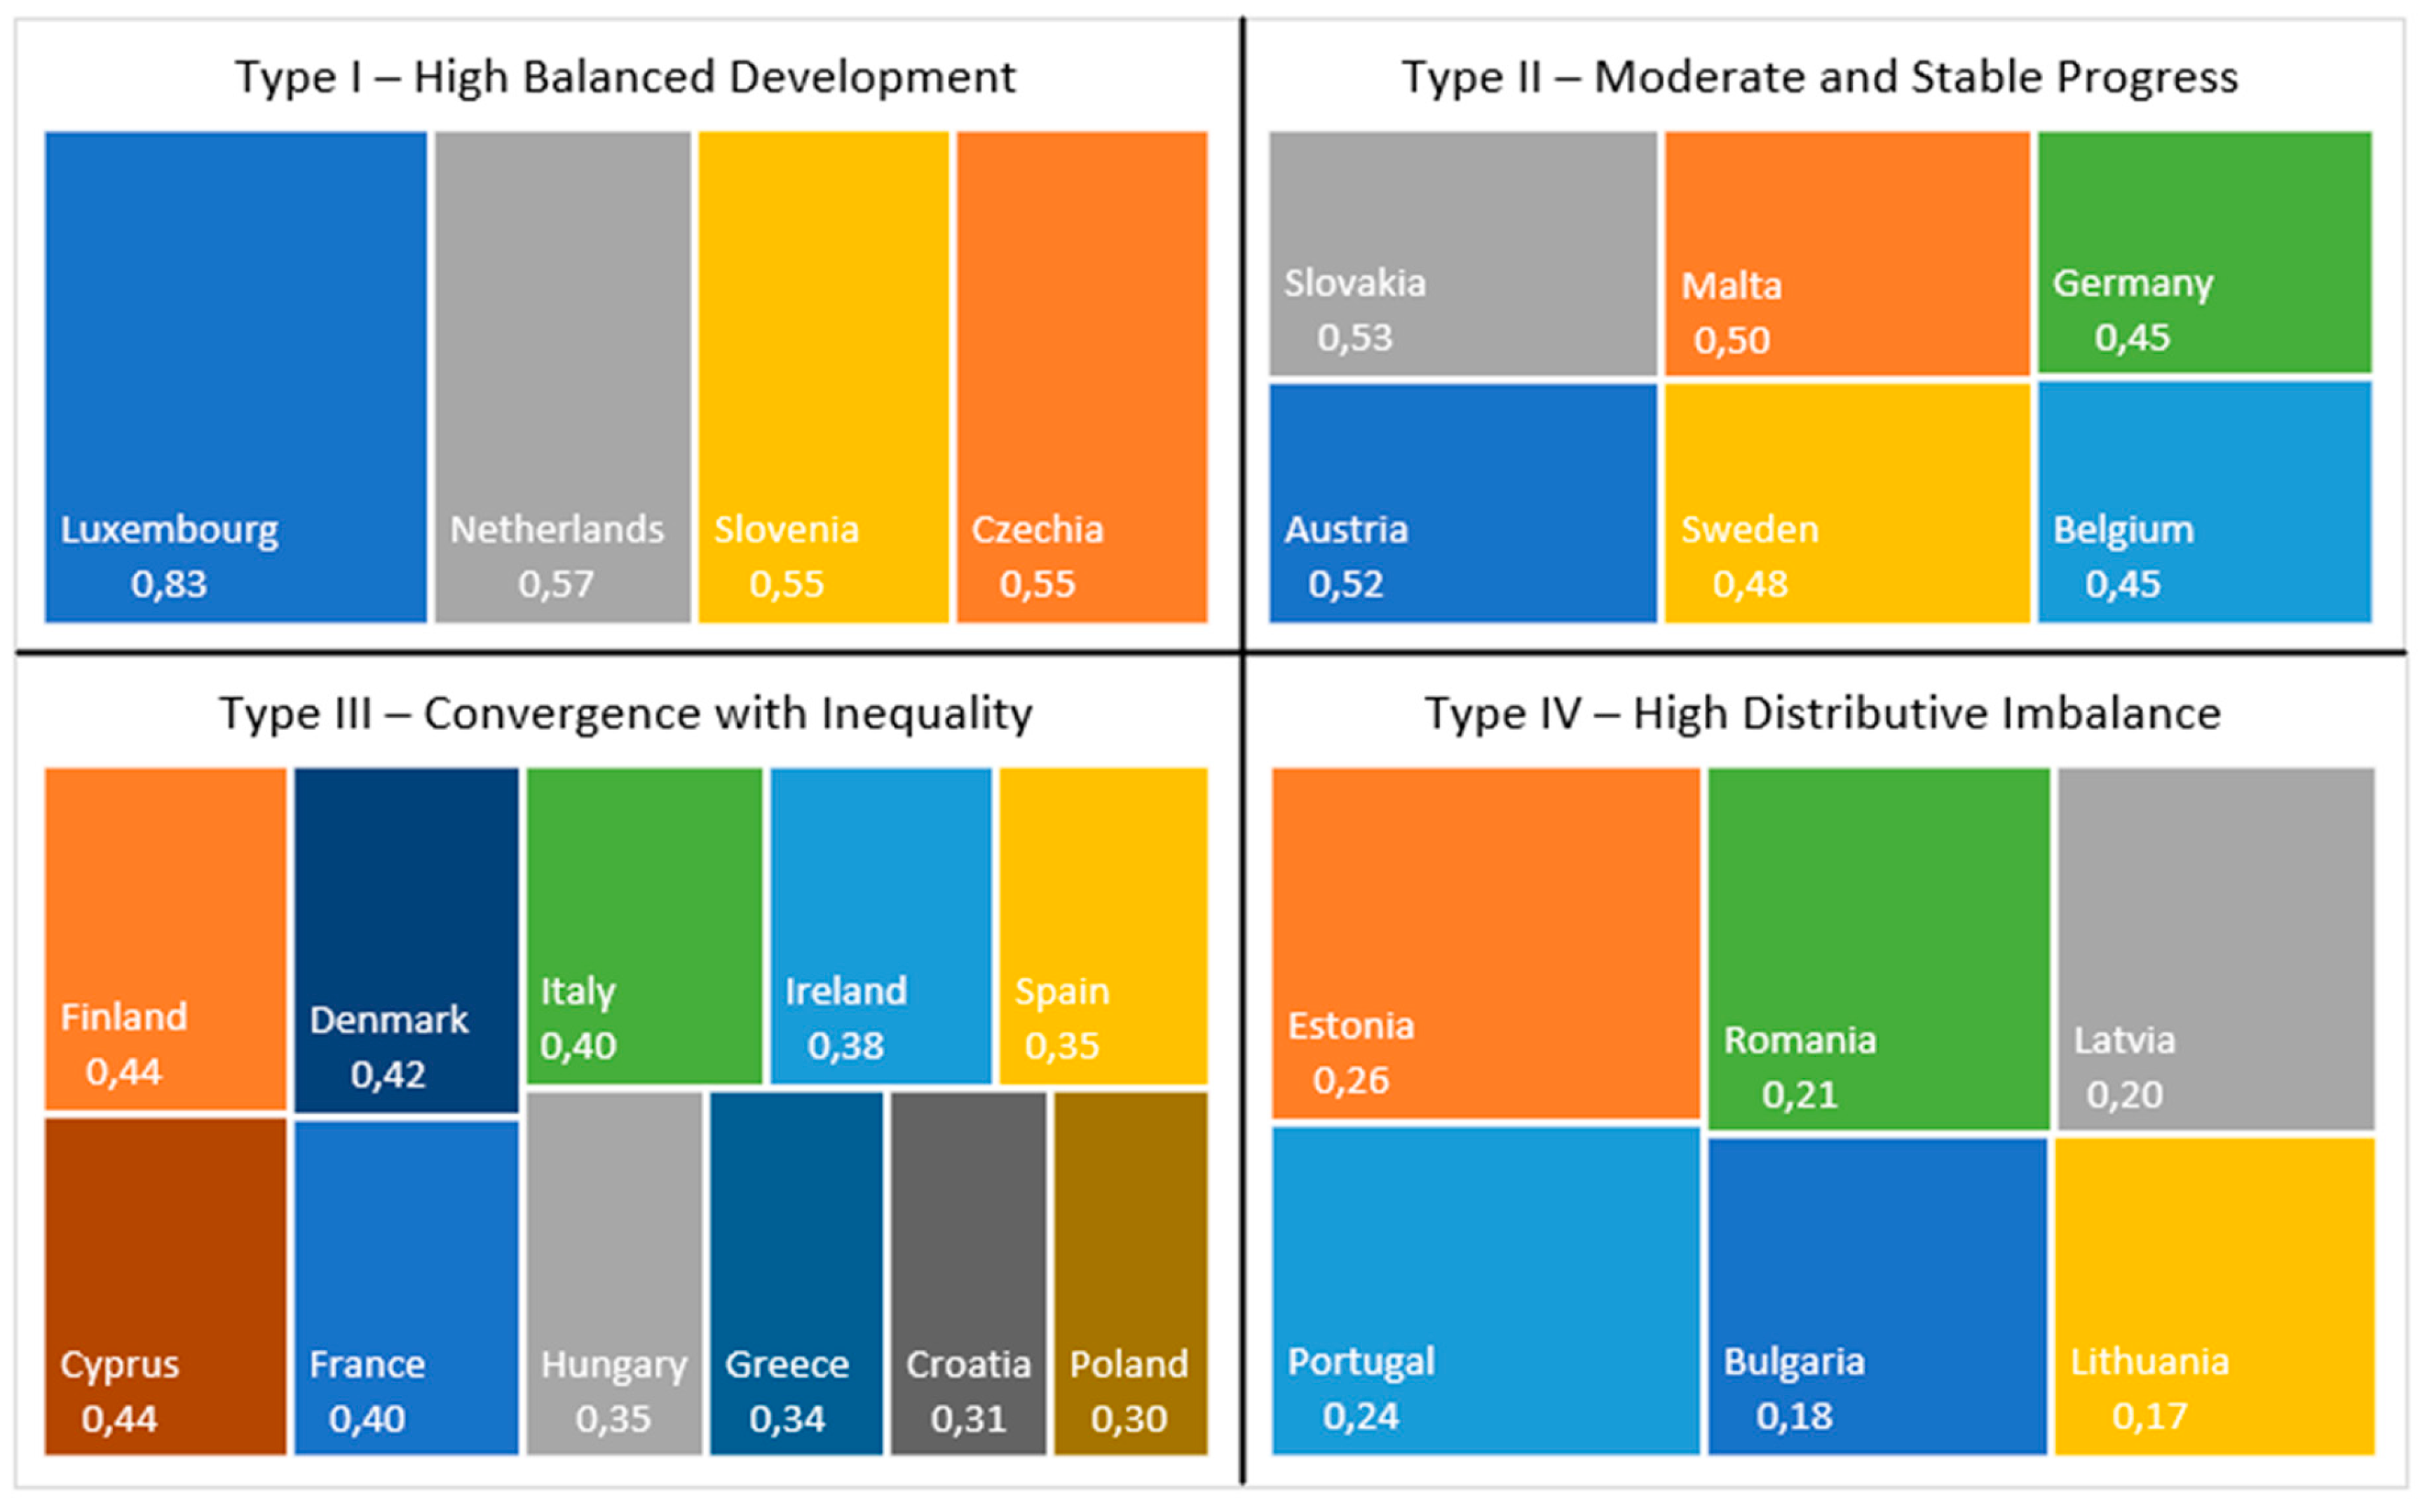Click the Italy 0,40 green tile
The height and width of the screenshot is (1512, 2427).
(x=644, y=924)
